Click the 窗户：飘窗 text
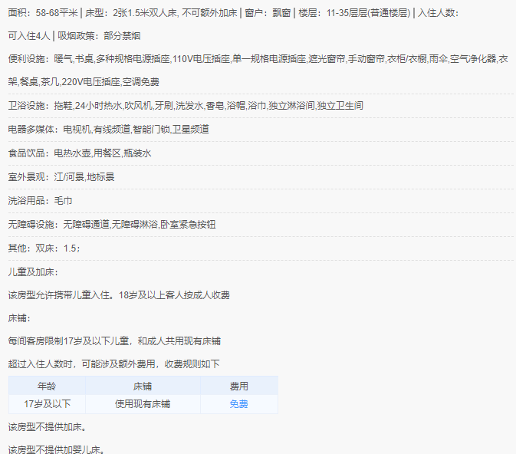 (268, 13)
